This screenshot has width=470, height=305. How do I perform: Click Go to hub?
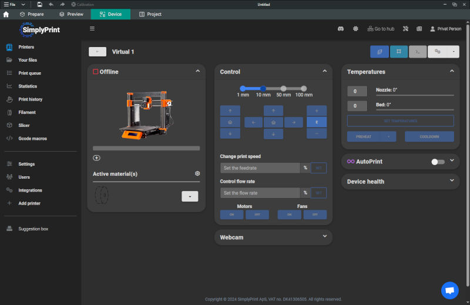click(x=381, y=29)
